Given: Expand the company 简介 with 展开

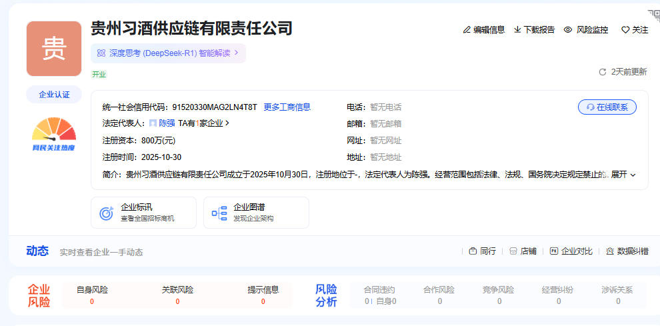Looking at the screenshot, I should tap(623, 175).
